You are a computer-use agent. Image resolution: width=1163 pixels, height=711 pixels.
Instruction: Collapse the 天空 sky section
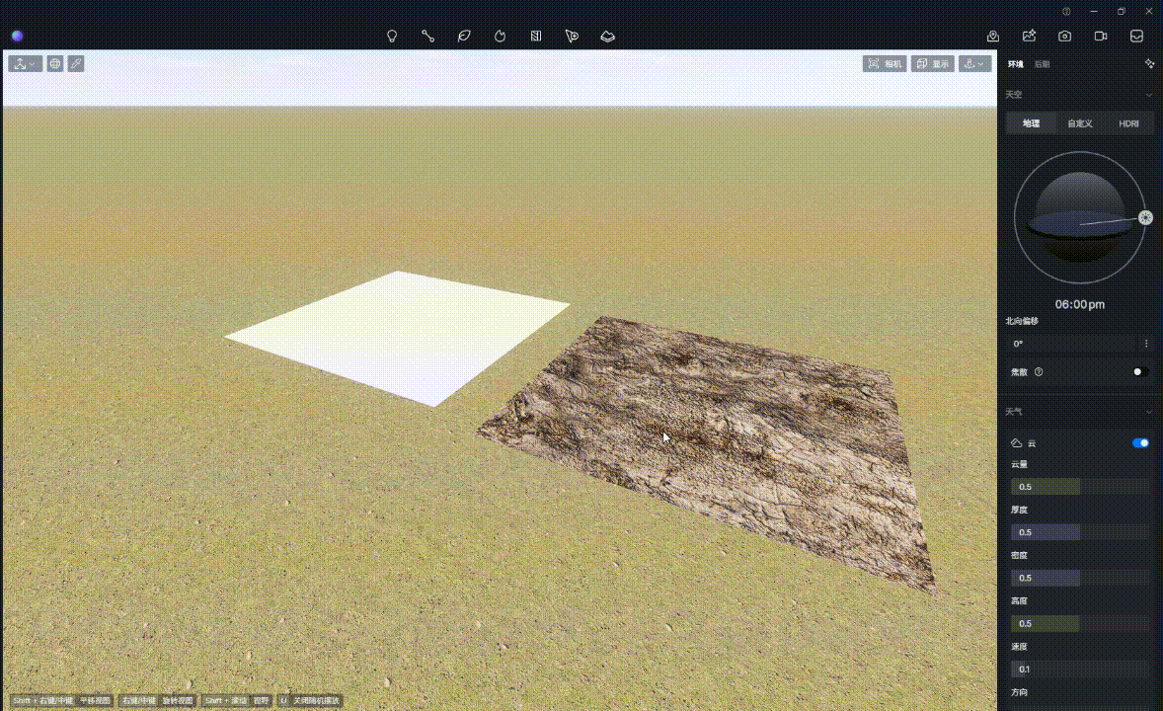pos(1148,95)
